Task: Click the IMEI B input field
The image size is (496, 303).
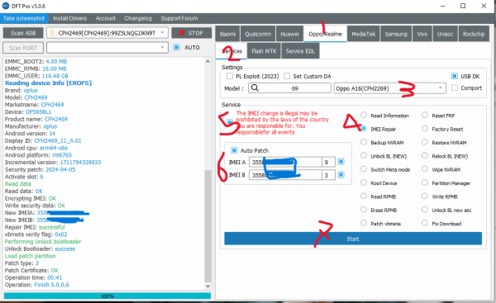Action: click(x=285, y=175)
